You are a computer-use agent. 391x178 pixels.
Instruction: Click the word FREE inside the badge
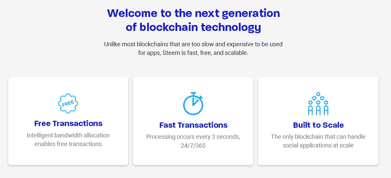pos(68,103)
